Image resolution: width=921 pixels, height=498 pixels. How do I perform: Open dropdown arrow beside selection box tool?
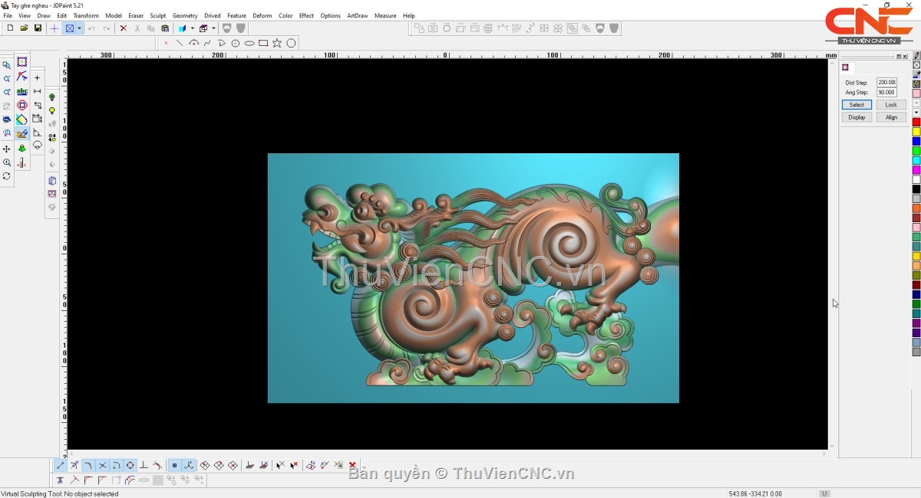(x=79, y=28)
